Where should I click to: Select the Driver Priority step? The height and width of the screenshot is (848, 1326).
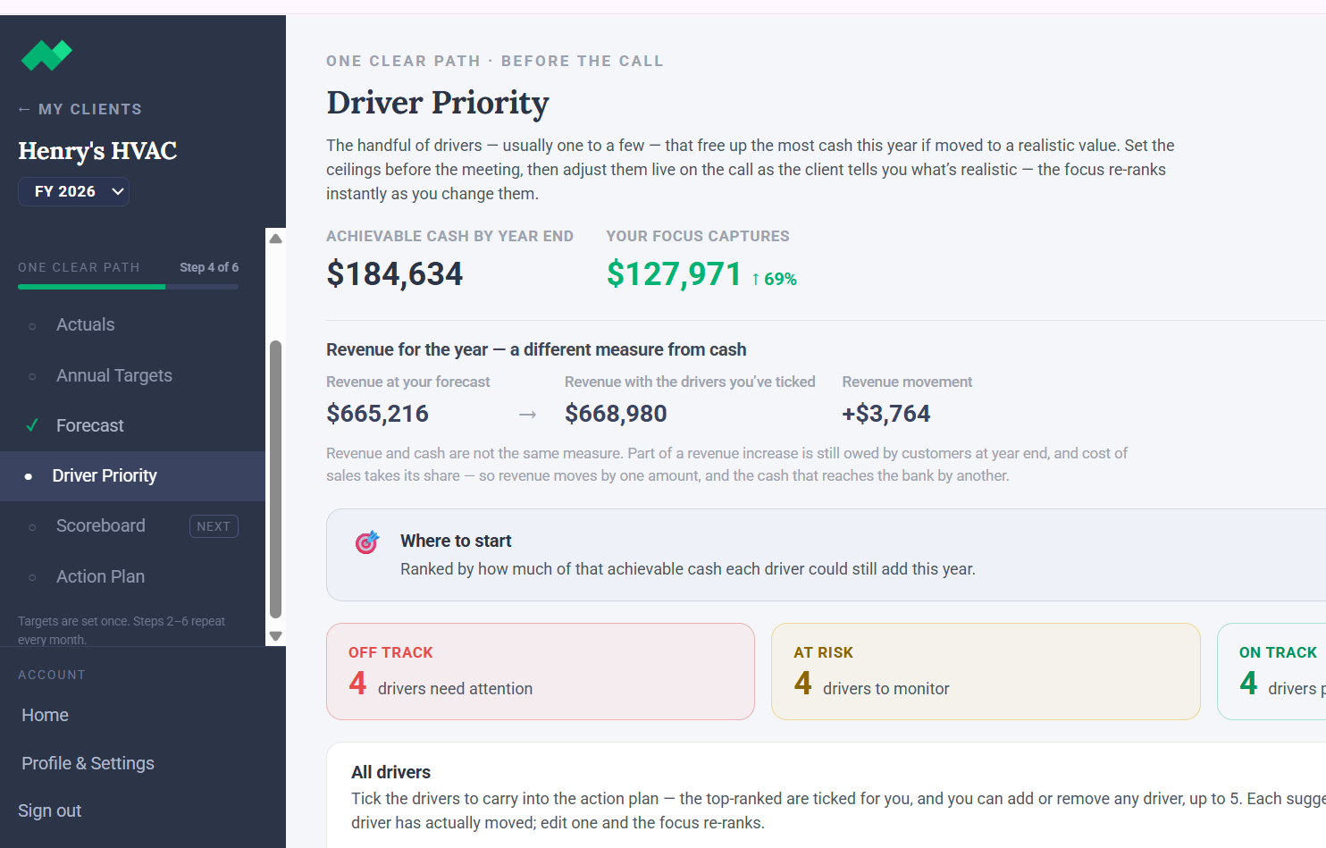click(132, 475)
